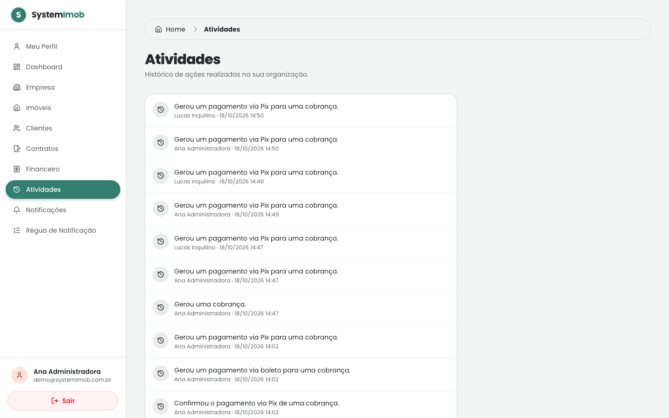Screen dimensions: 669x418
Task: Click the "Gerou uma cobrança." activity text
Action: tap(210, 304)
